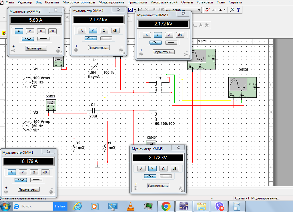Click the blue Help question mark icon
This screenshot has height=212, width=293.
[x=238, y=9]
